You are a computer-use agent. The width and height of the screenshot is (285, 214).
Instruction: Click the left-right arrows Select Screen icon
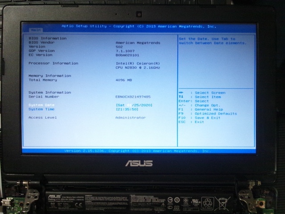181,93
